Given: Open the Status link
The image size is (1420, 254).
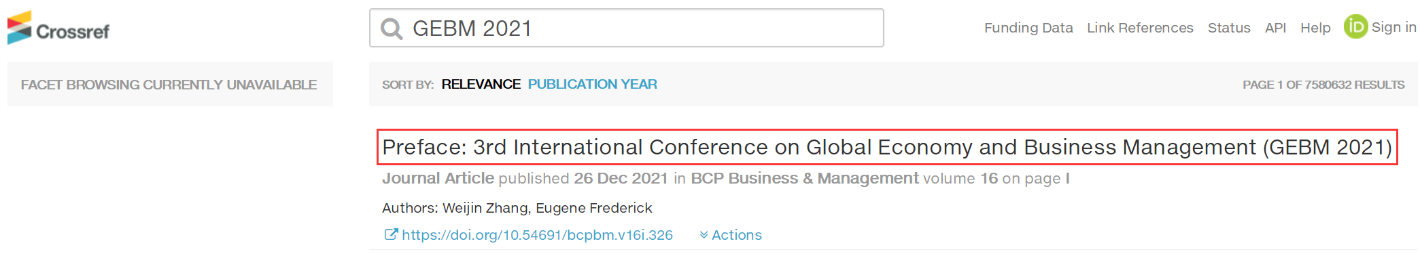Looking at the screenshot, I should click(x=1229, y=28).
